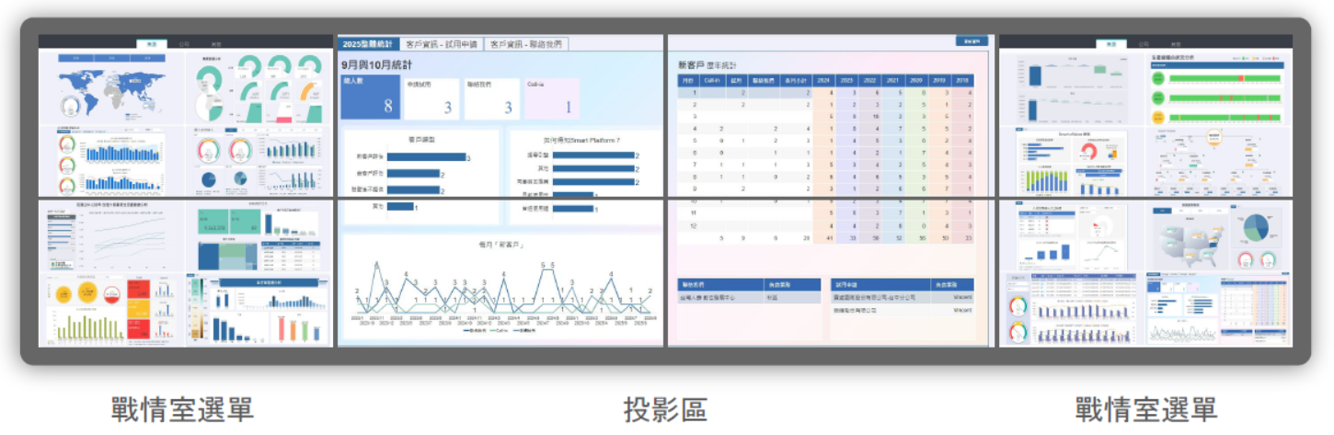Select the multi-line trend chart thumbnail
Viewport: 1334px width, 435px height.
pyautogui.click(x=111, y=236)
